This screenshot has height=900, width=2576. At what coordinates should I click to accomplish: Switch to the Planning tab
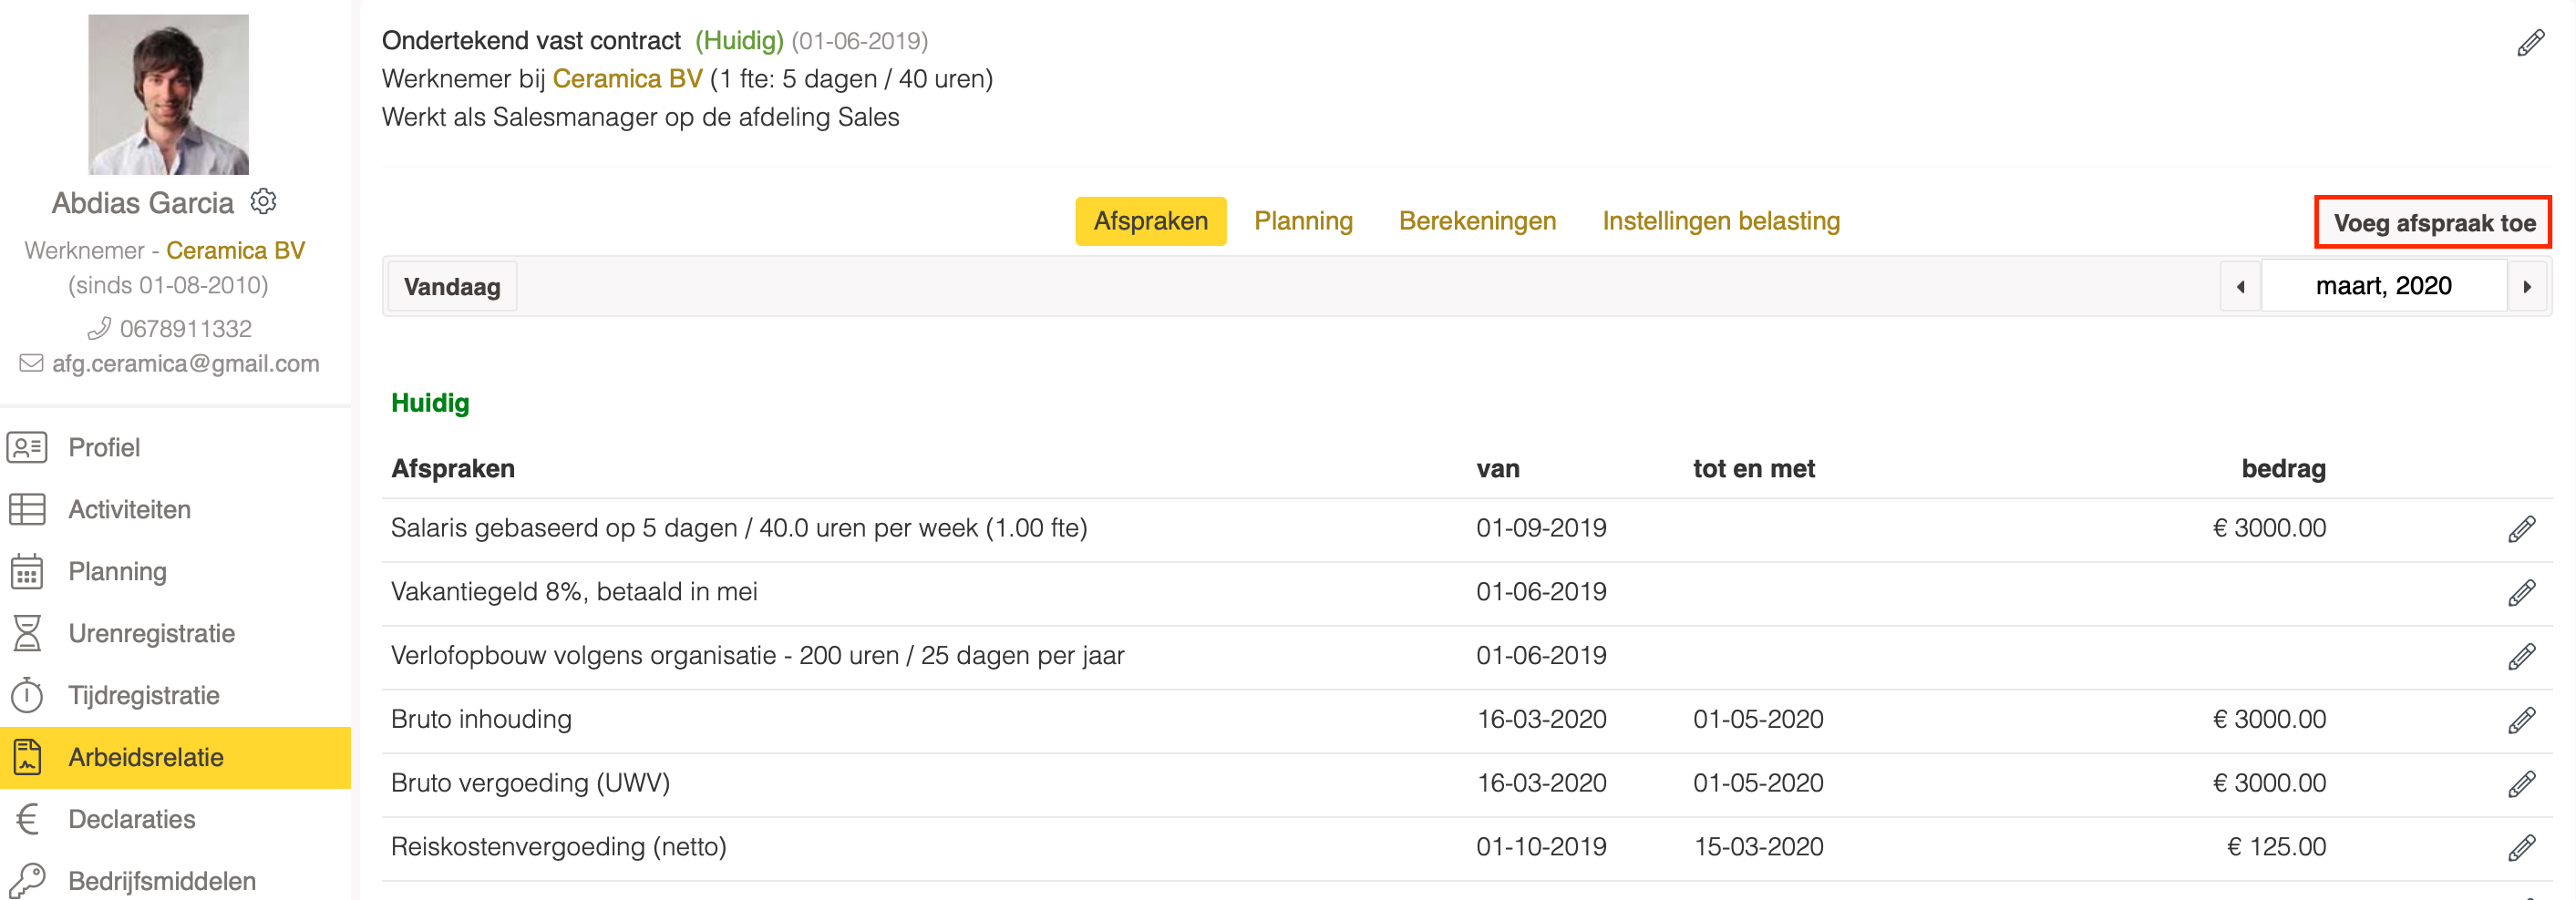click(1303, 220)
